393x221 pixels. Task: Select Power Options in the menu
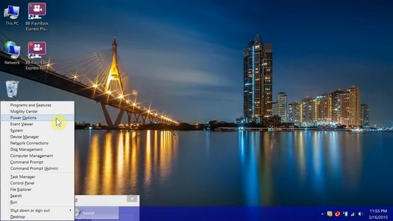pos(37,118)
